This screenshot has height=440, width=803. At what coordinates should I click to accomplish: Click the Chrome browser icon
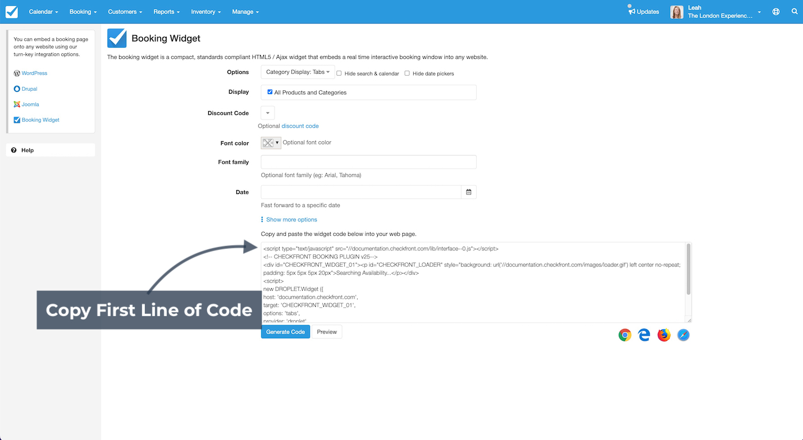coord(625,335)
